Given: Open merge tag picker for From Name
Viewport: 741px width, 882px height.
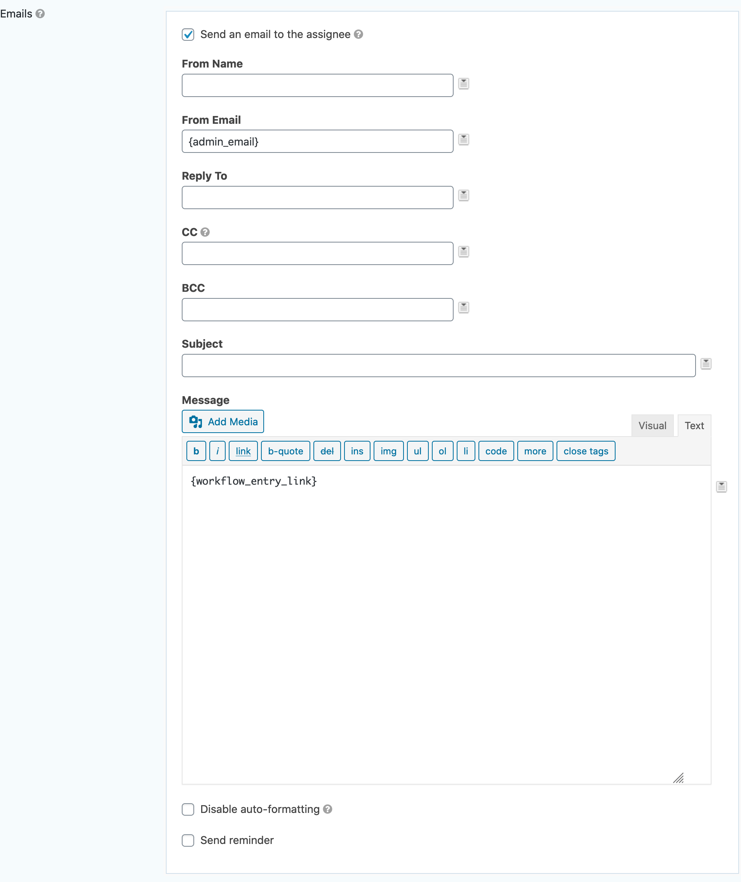Looking at the screenshot, I should [x=464, y=83].
